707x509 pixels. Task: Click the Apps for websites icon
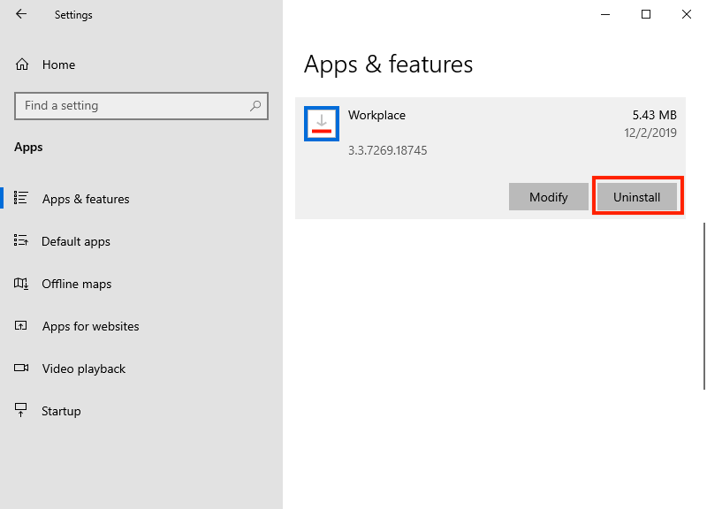[x=21, y=325]
